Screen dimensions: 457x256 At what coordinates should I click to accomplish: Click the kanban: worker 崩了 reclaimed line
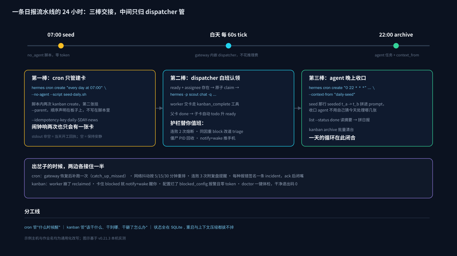[165, 184]
